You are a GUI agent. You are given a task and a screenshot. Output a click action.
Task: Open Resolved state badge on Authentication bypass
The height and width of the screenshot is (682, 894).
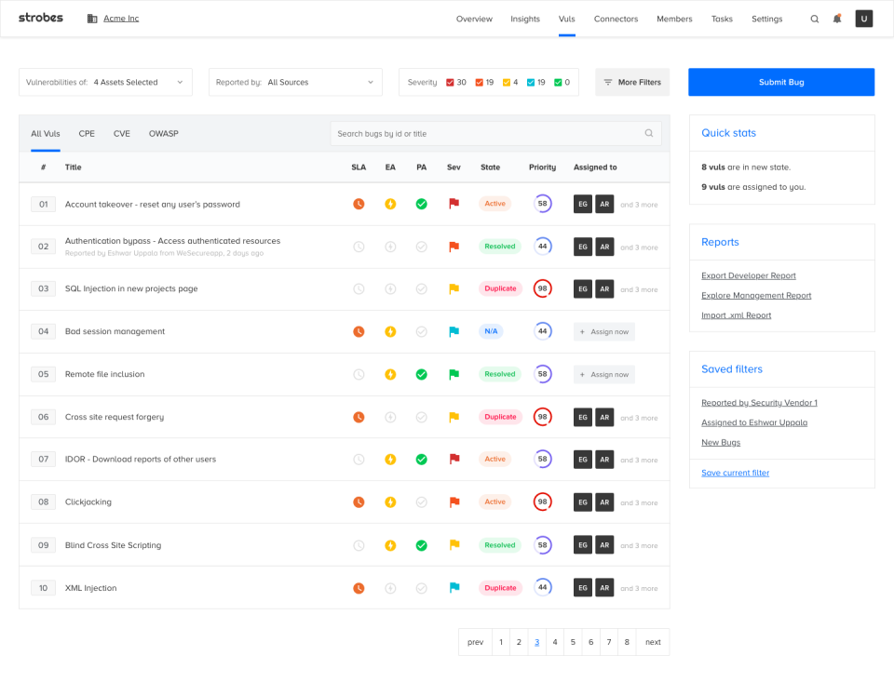(x=499, y=247)
